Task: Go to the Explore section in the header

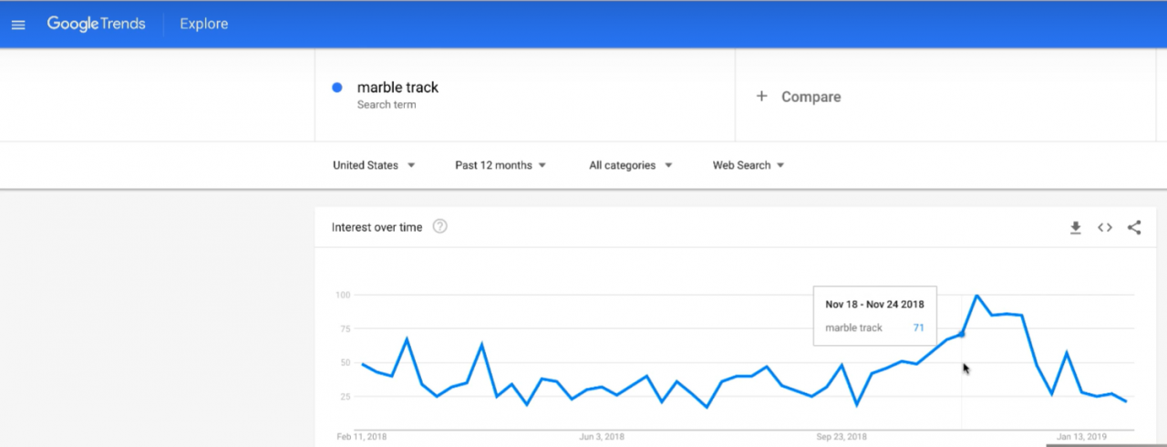Action: 204,24
